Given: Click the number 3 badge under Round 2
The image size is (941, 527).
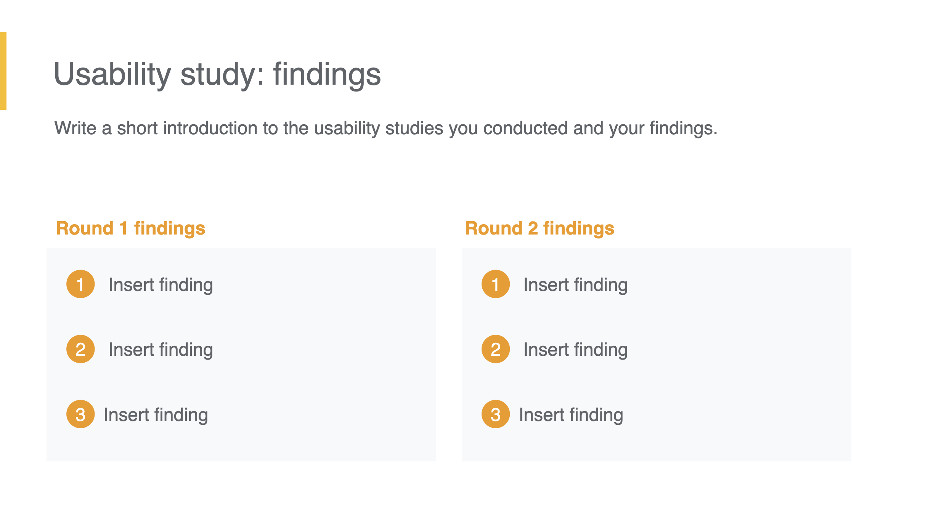Looking at the screenshot, I should coord(495,414).
